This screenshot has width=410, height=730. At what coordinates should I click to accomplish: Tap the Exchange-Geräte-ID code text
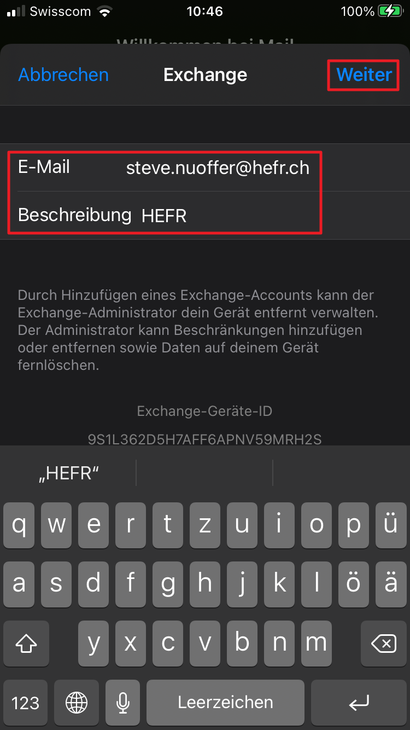point(204,439)
